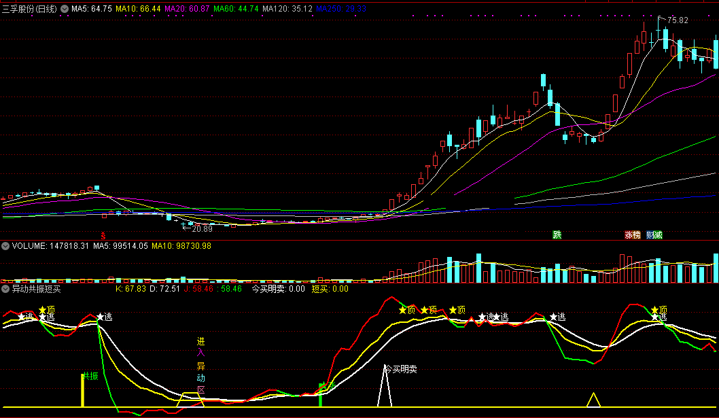Click the 异动共振短买 indicator name
719x418 pixels.
[36, 289]
